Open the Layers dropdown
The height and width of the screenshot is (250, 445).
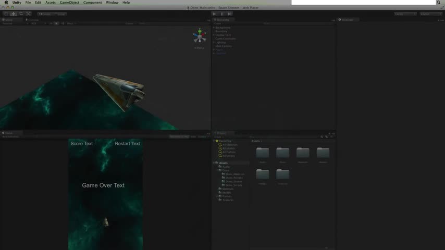coord(405,14)
